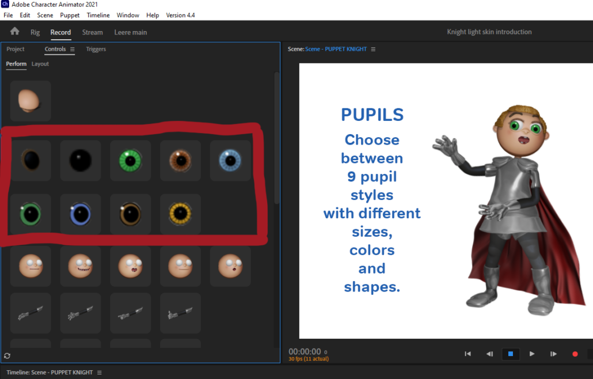Open the Timeline menu
593x379 pixels.
click(98, 15)
